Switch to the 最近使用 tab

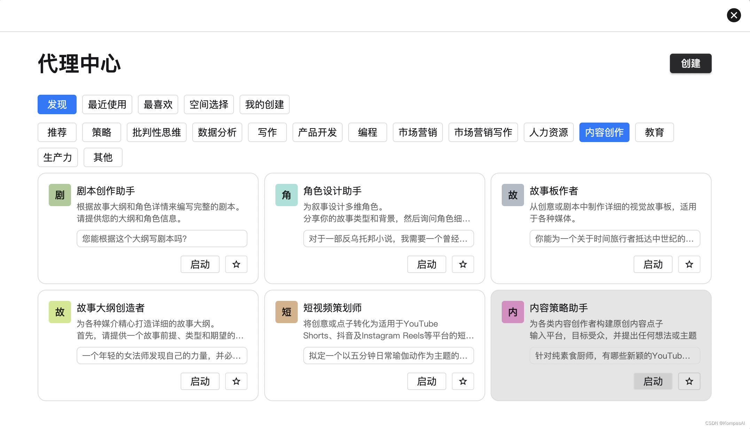pyautogui.click(x=107, y=104)
